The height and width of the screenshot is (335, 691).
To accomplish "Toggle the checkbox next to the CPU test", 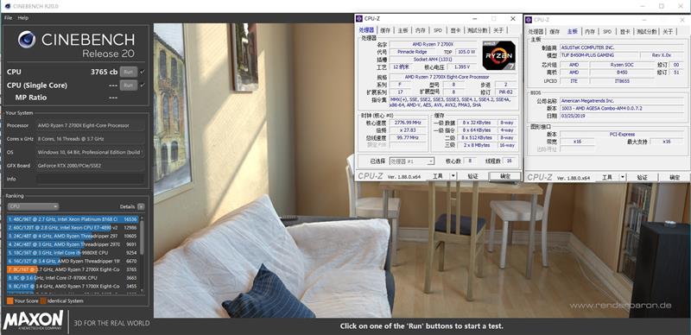I will coord(142,72).
